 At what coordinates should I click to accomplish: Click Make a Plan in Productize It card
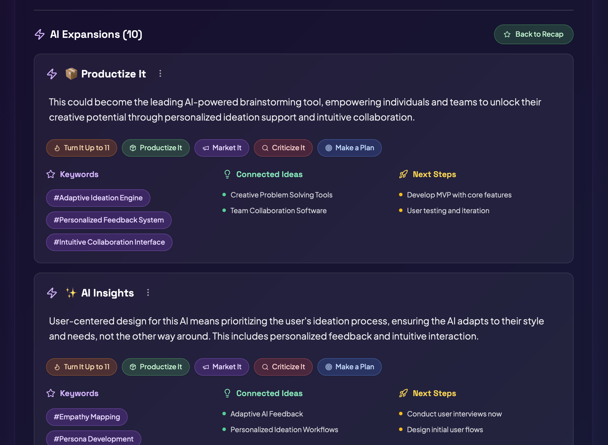349,148
